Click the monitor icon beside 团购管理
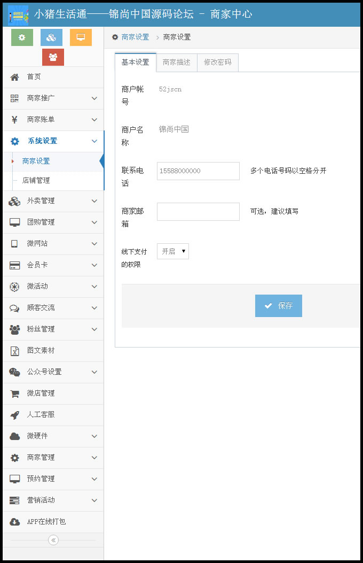 coord(15,222)
